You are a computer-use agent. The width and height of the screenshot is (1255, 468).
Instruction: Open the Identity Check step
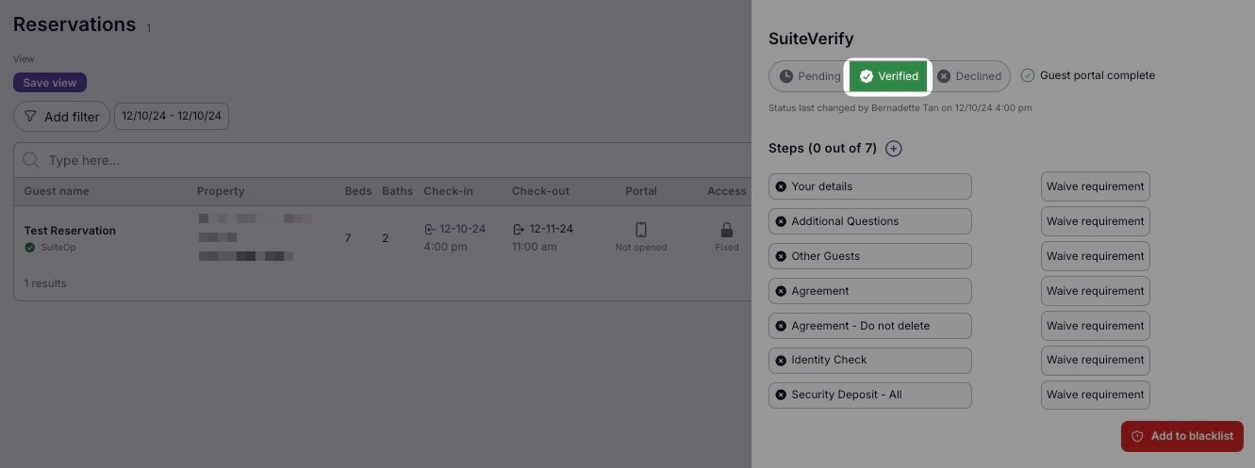tap(869, 360)
